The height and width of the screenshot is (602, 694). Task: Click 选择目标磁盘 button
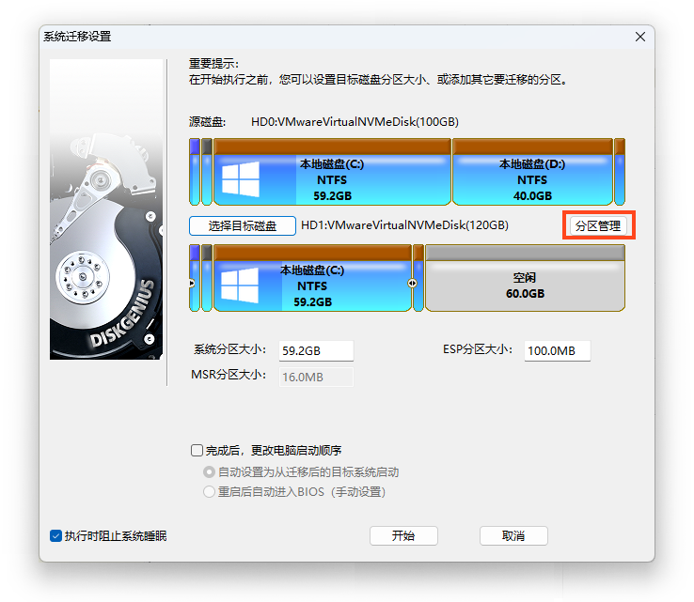point(242,225)
